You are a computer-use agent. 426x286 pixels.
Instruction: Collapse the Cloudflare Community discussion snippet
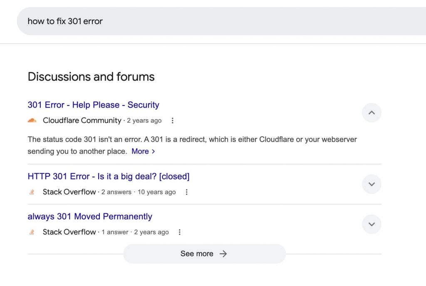372,112
